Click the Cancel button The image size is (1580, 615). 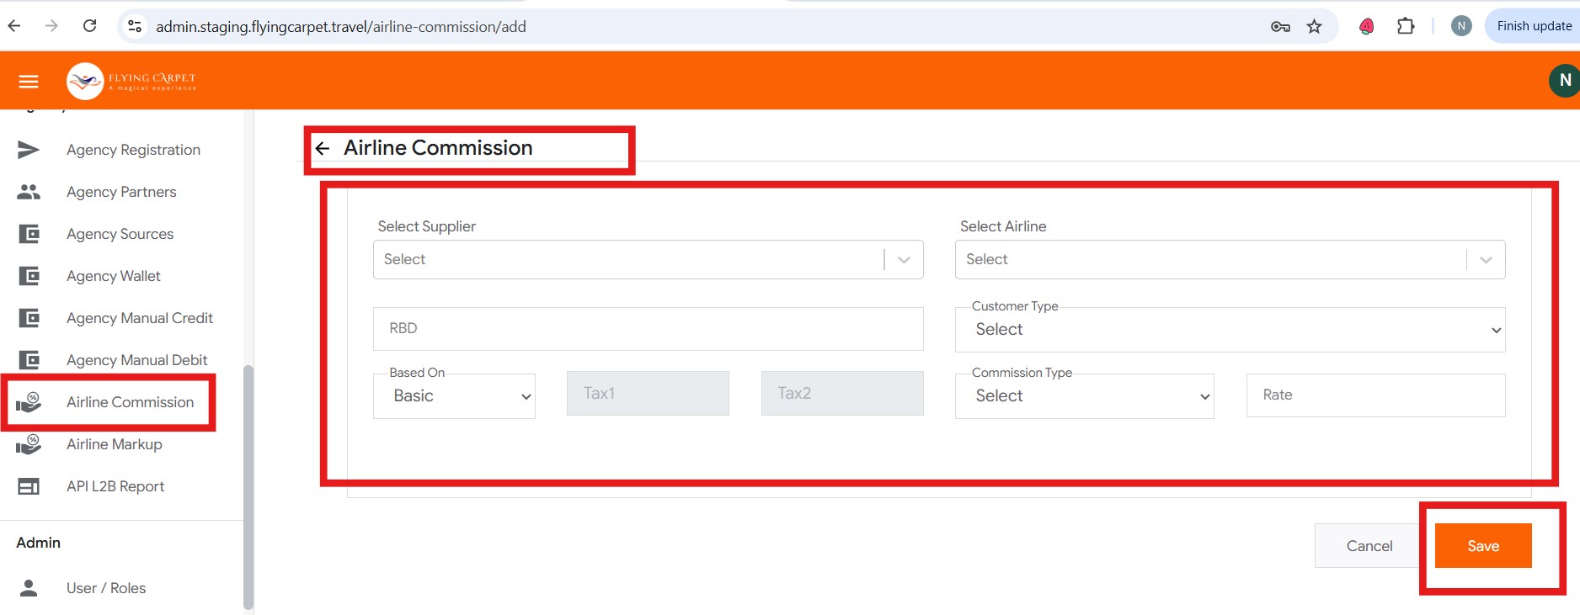tap(1369, 546)
